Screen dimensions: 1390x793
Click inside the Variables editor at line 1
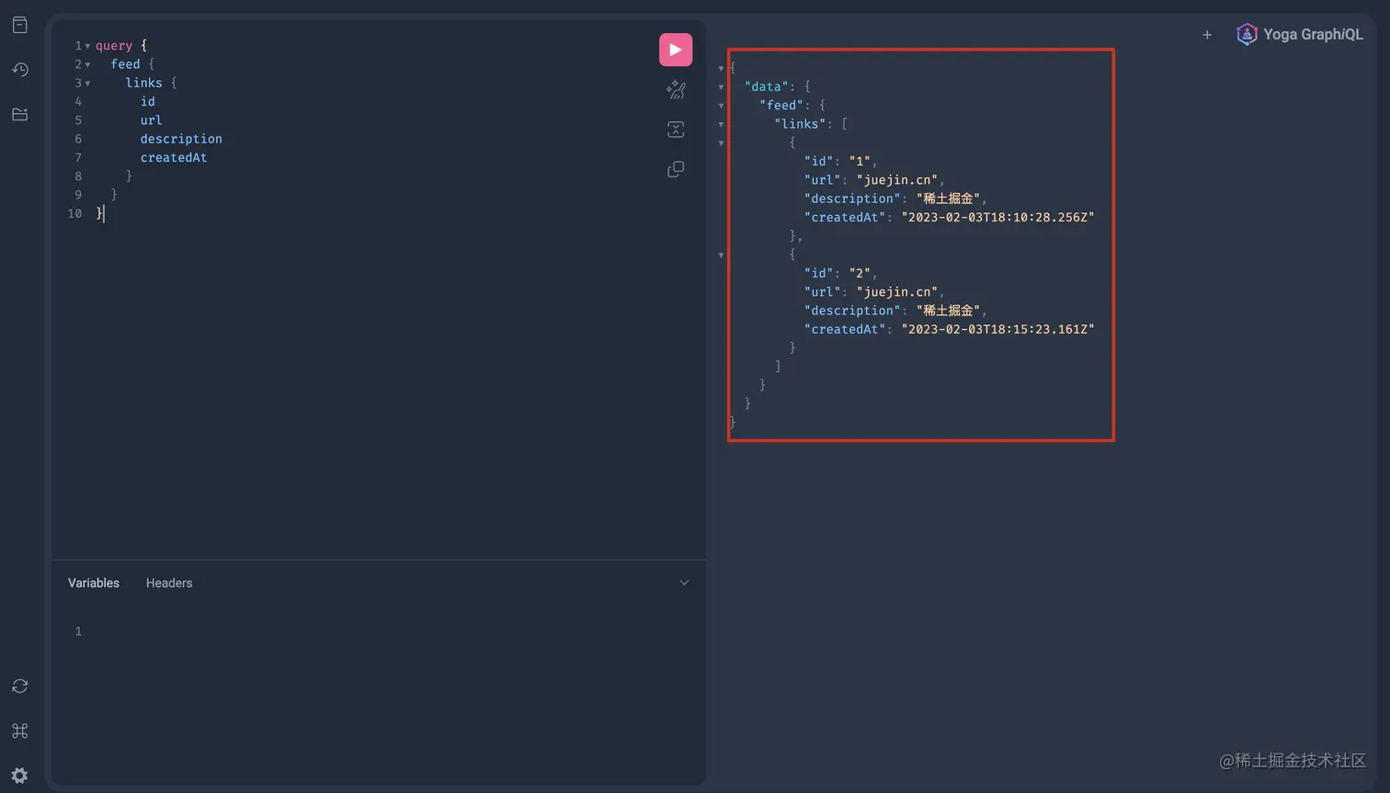click(x=386, y=631)
